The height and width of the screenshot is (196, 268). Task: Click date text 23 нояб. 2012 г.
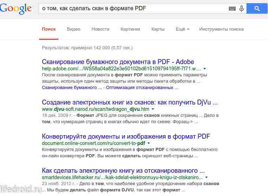58,184
